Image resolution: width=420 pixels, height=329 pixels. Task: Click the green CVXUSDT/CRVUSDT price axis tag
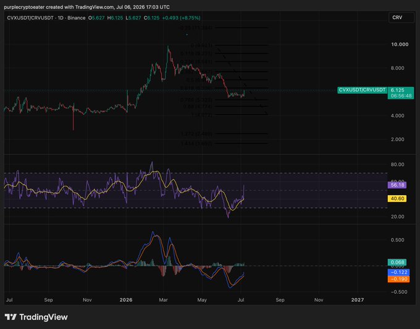(x=362, y=90)
